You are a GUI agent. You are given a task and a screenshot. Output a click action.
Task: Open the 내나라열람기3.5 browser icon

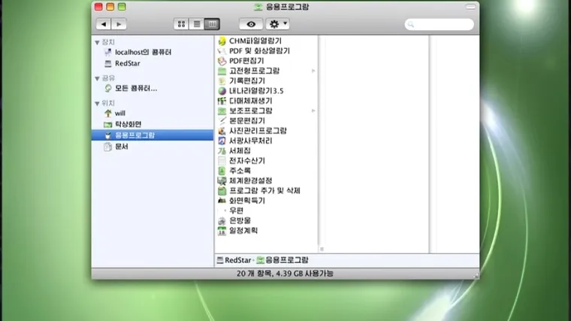click(x=222, y=91)
